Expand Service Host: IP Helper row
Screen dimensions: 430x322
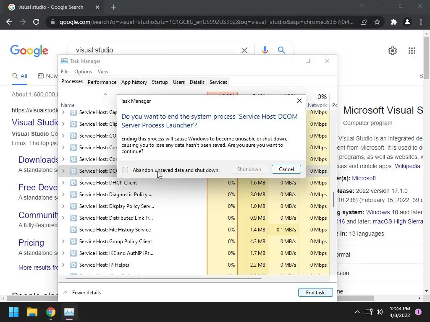[x=63, y=265]
